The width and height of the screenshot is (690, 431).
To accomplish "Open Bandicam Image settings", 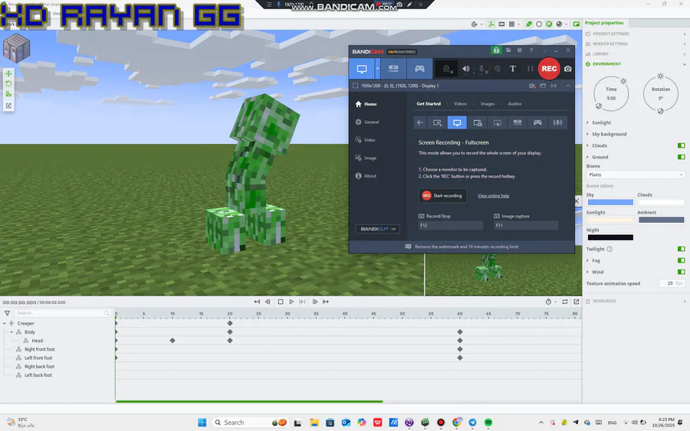I will tap(366, 158).
